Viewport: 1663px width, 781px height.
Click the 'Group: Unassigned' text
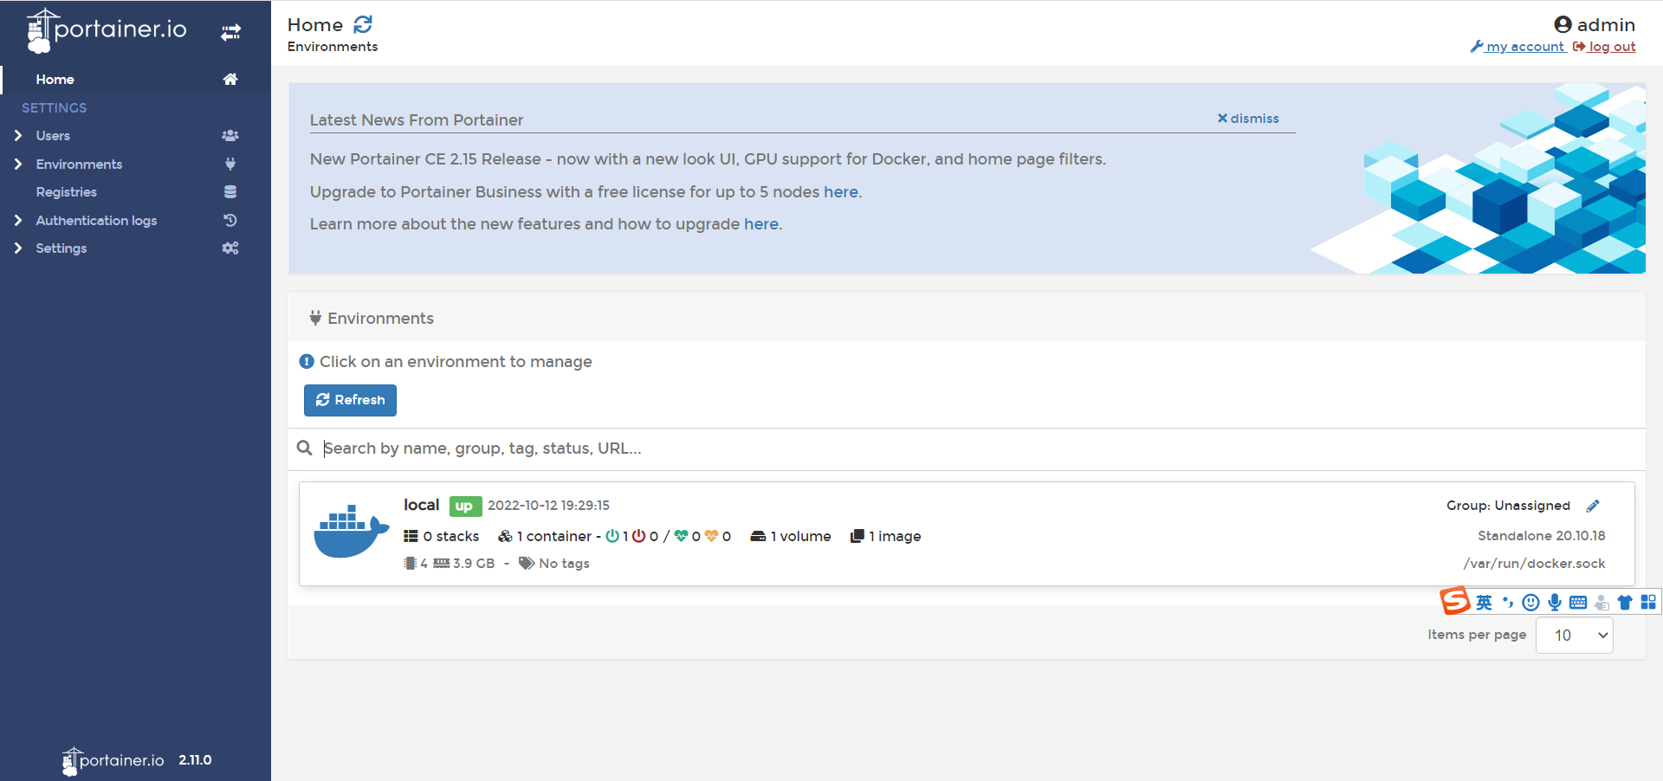click(x=1508, y=506)
